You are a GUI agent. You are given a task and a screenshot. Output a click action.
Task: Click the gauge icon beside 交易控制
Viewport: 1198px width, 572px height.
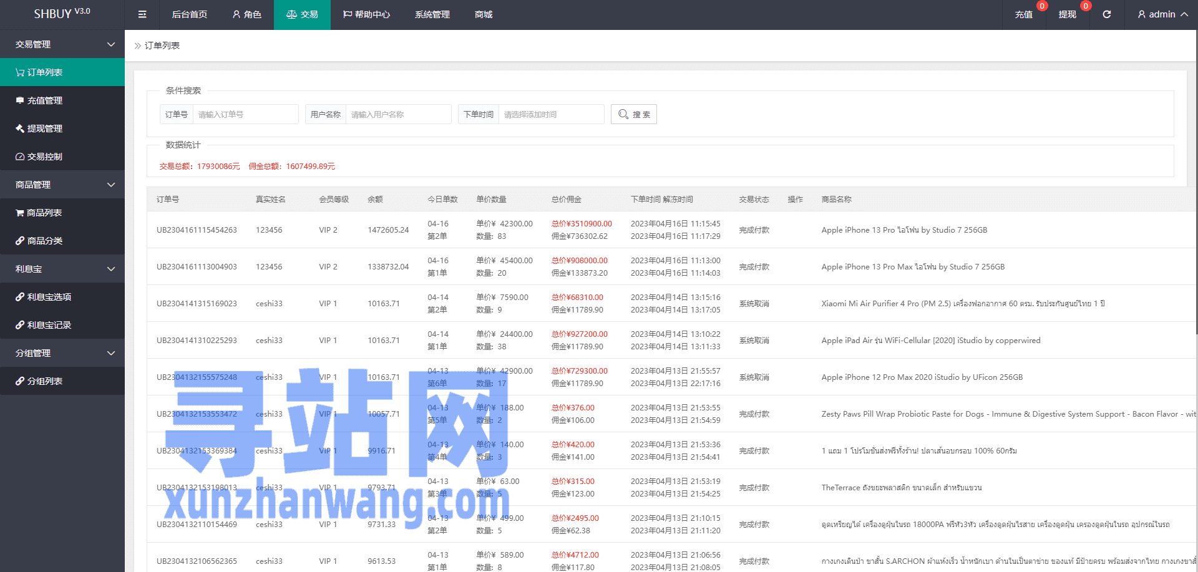pos(20,157)
